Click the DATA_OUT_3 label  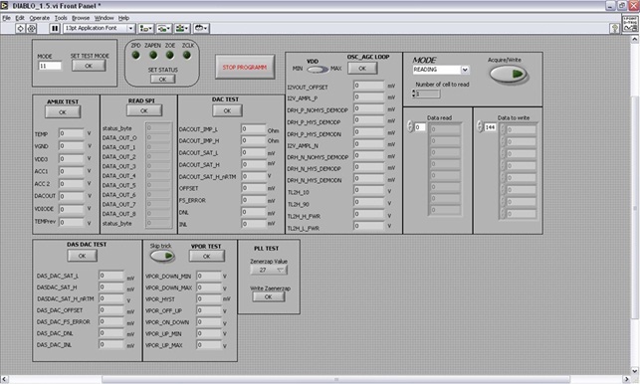coord(119,166)
